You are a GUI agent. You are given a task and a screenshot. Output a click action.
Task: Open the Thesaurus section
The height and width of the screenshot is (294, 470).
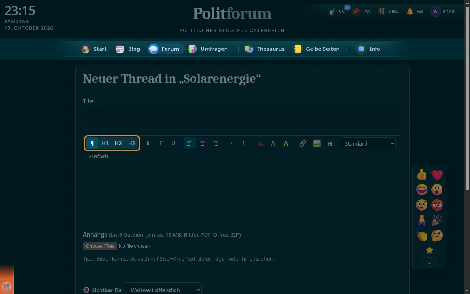pyautogui.click(x=264, y=49)
